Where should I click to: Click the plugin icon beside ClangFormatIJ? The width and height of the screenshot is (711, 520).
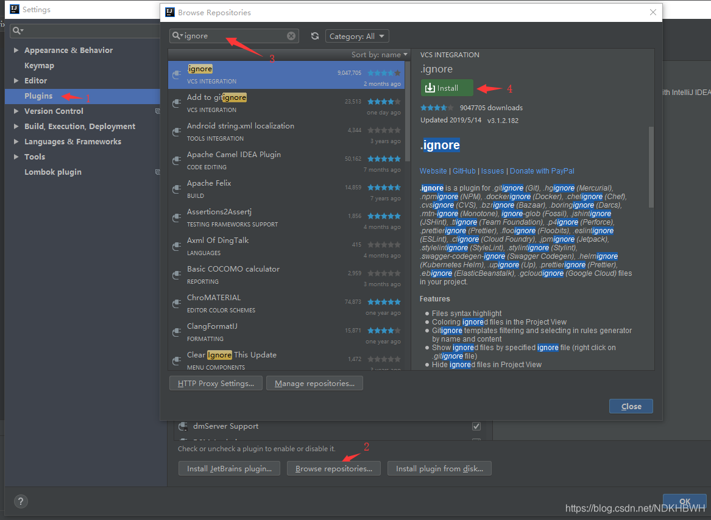(177, 332)
